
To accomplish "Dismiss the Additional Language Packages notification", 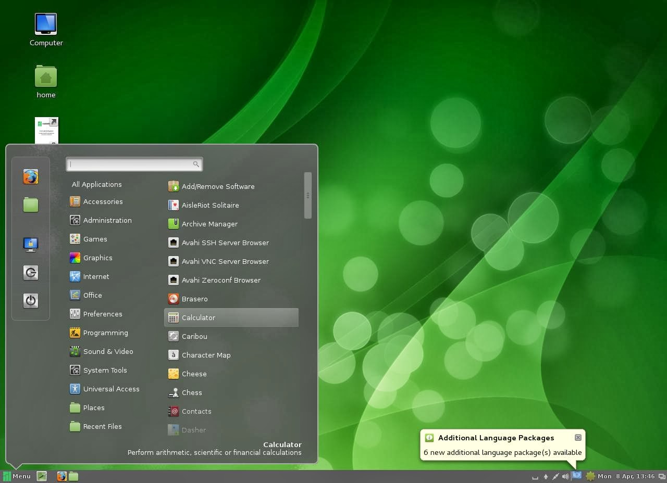I will [x=578, y=438].
